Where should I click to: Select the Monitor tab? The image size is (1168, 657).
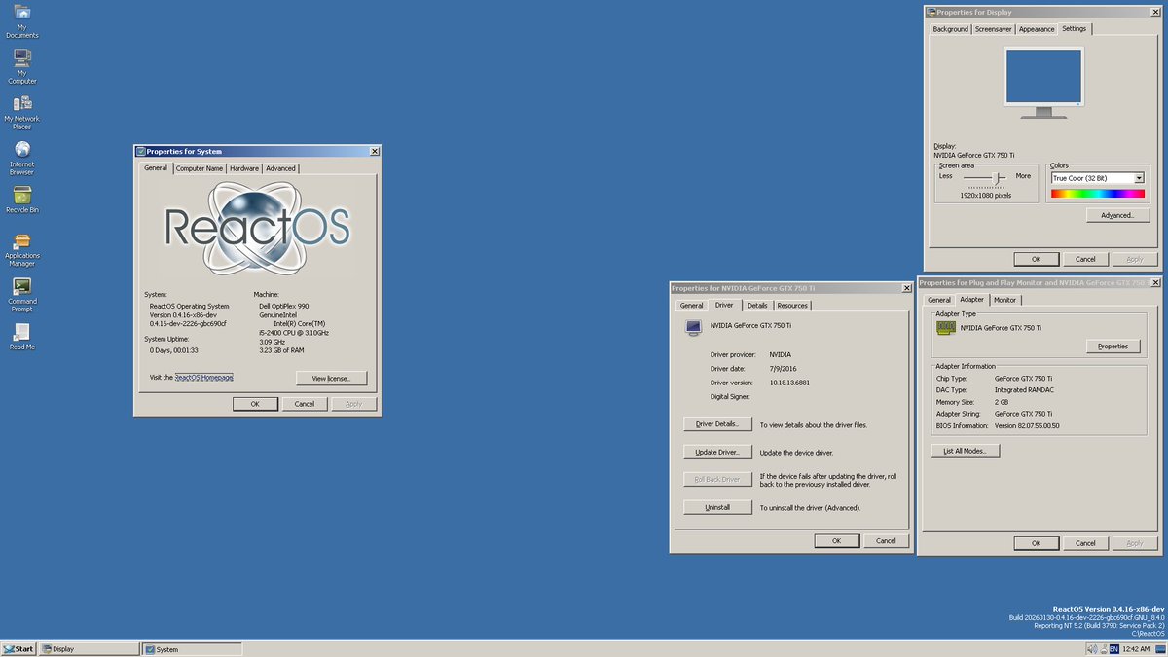point(1004,299)
